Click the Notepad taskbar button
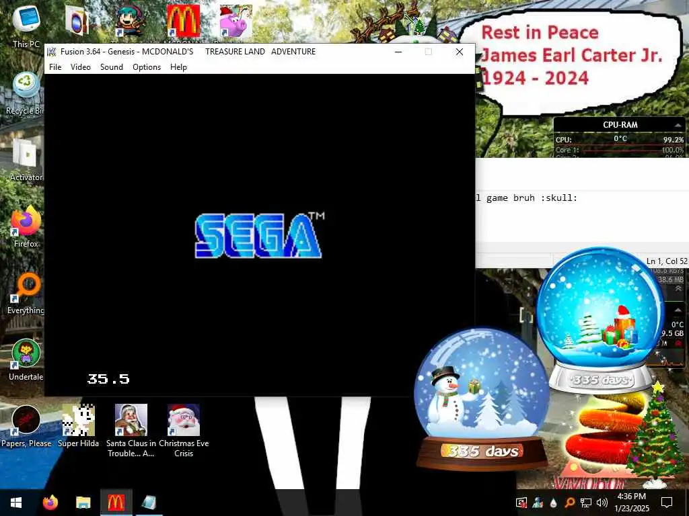 click(149, 503)
